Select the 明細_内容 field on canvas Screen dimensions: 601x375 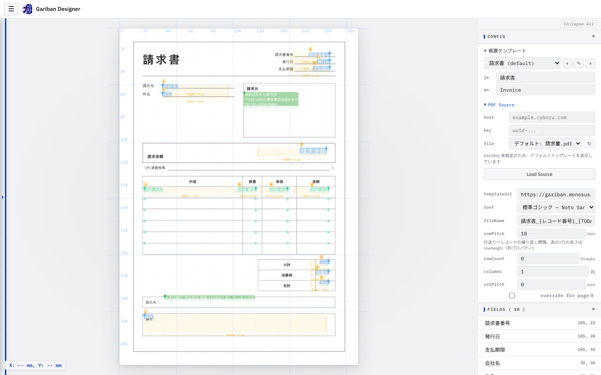(153, 190)
